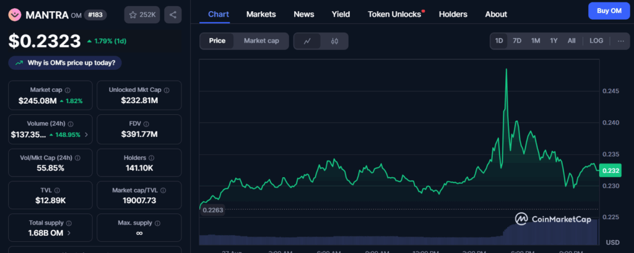Click the 1.79% (1d) change text
The height and width of the screenshot is (253, 634).
pos(110,41)
